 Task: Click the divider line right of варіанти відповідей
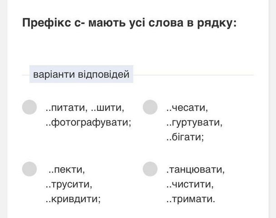(x=193, y=75)
